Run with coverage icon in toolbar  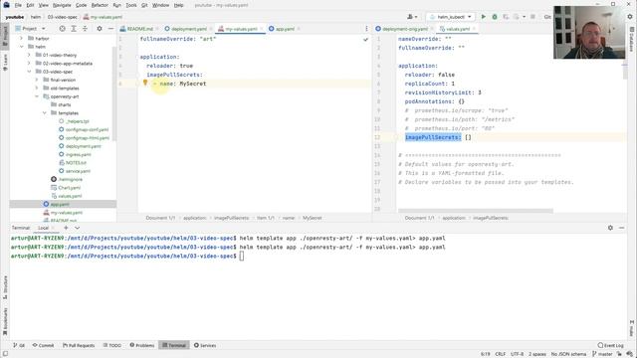(x=506, y=17)
